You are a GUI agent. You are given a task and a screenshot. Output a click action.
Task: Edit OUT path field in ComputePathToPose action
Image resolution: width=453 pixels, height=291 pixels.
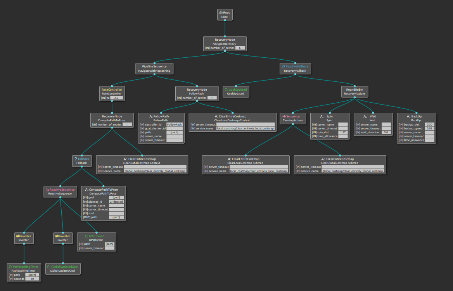[x=116, y=217]
